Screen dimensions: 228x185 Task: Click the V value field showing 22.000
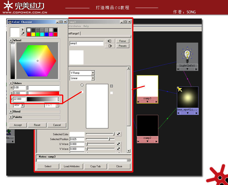coord(19,99)
